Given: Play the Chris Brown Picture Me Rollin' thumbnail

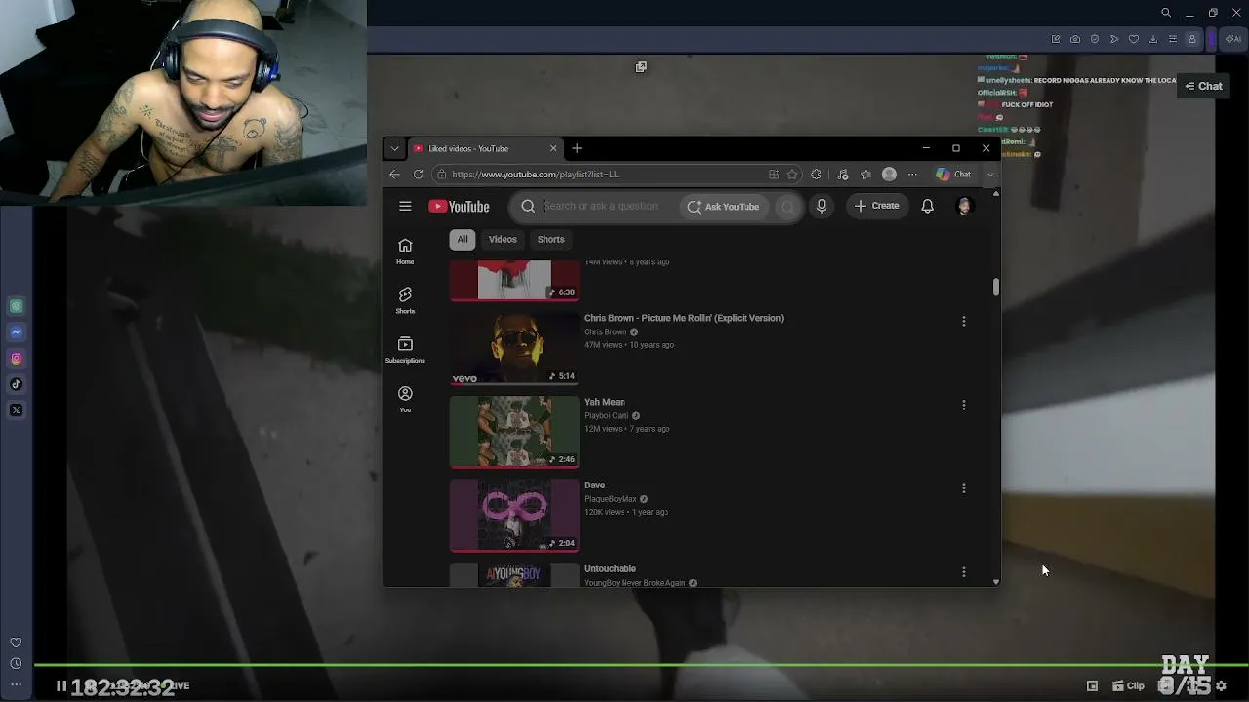Looking at the screenshot, I should click(x=514, y=348).
